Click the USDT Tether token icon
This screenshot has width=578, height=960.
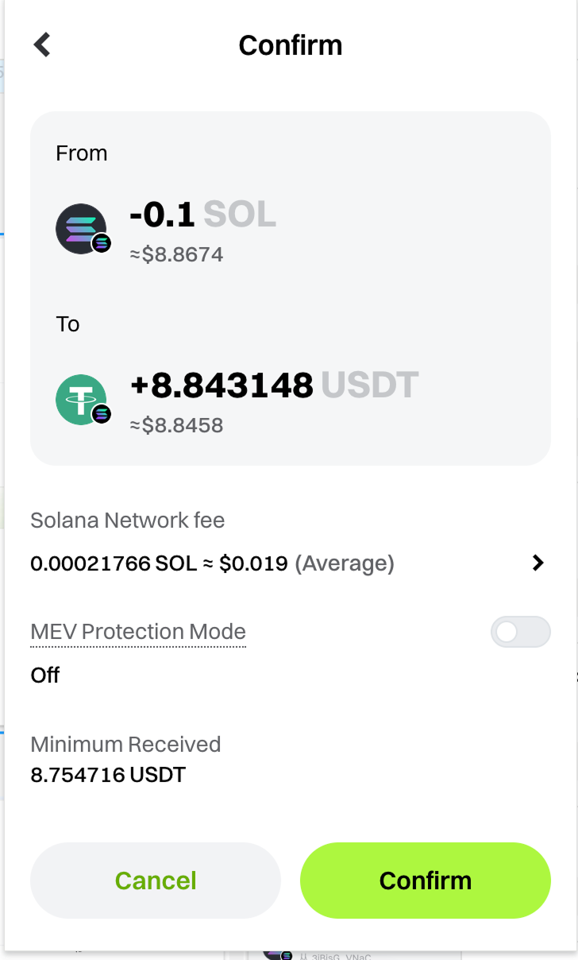pyautogui.click(x=79, y=398)
